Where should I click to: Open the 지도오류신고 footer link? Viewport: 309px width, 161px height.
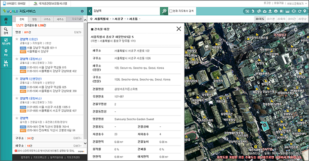pos(40,157)
